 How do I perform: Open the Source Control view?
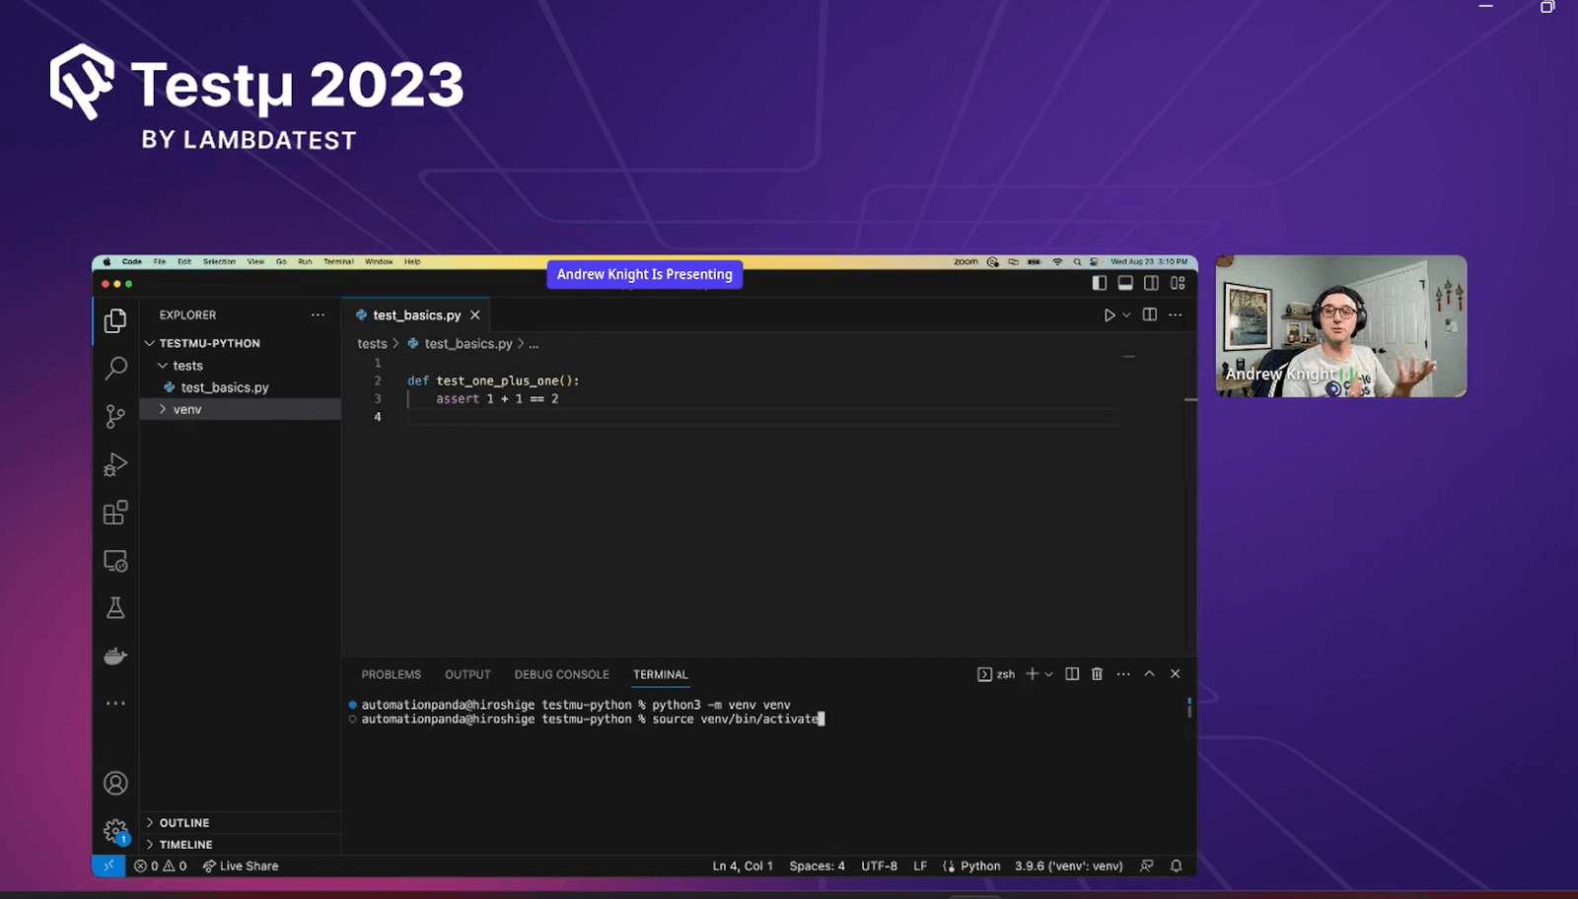tap(115, 416)
